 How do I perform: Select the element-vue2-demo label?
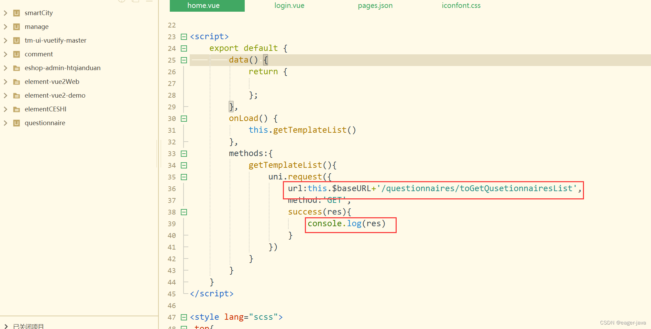(55, 96)
